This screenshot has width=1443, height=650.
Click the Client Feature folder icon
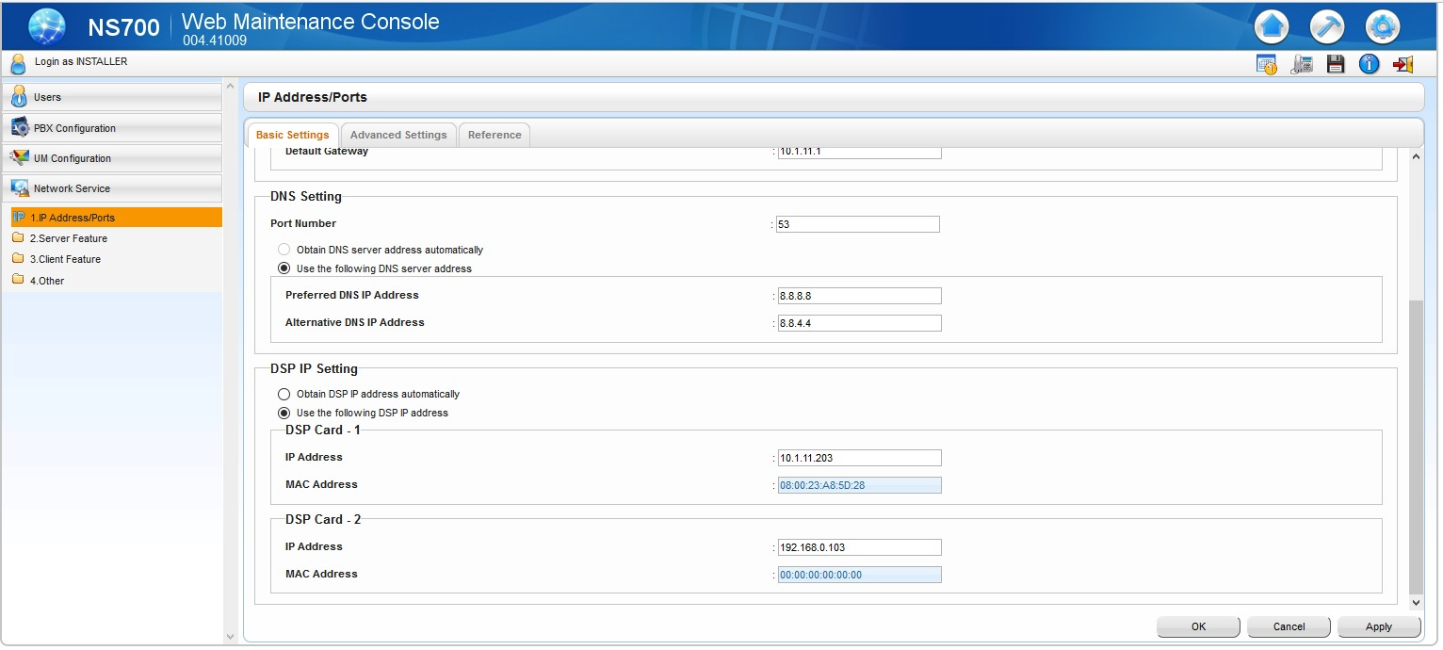point(18,258)
